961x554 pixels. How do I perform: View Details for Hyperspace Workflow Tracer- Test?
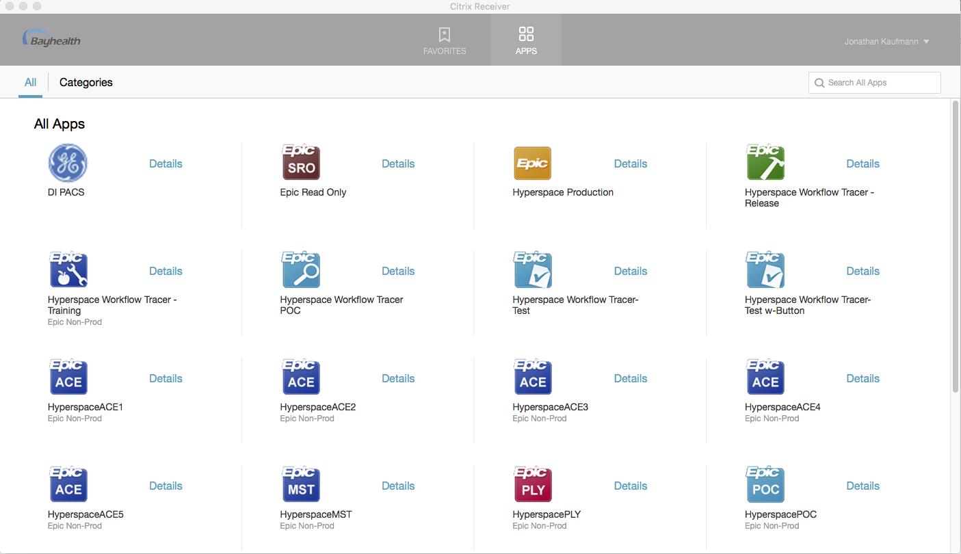630,271
